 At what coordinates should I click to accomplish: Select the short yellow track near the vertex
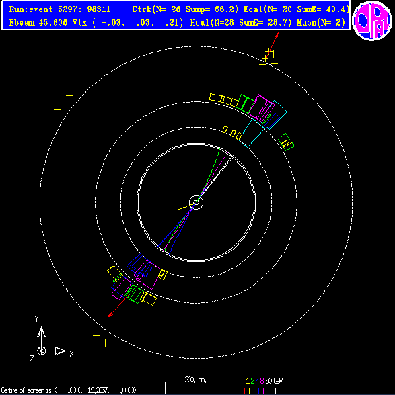tap(184, 207)
